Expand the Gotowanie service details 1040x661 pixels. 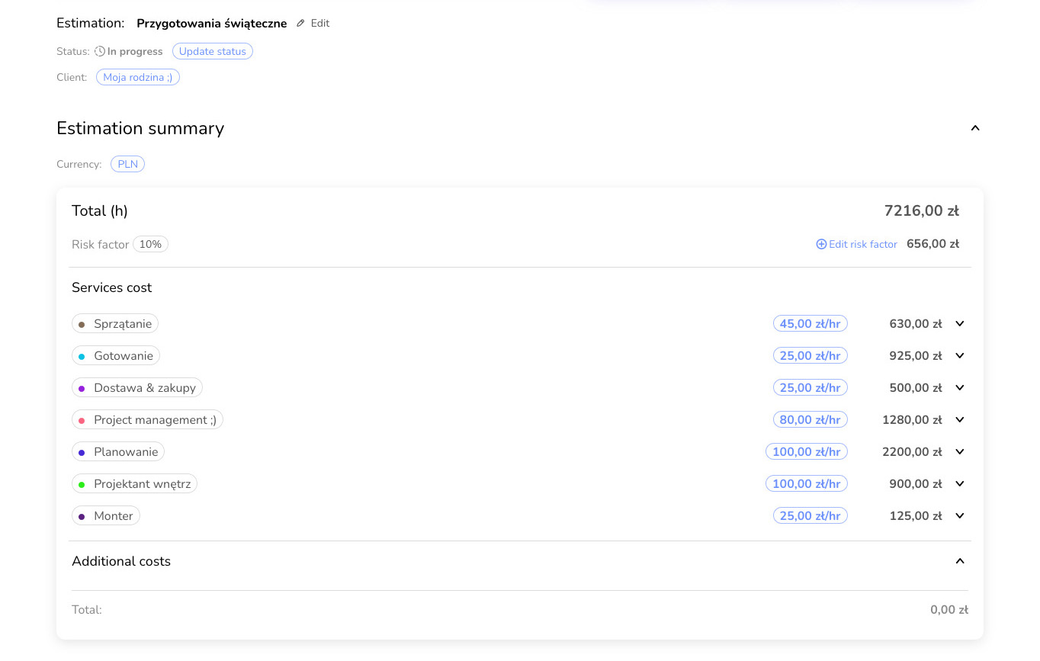pos(960,356)
